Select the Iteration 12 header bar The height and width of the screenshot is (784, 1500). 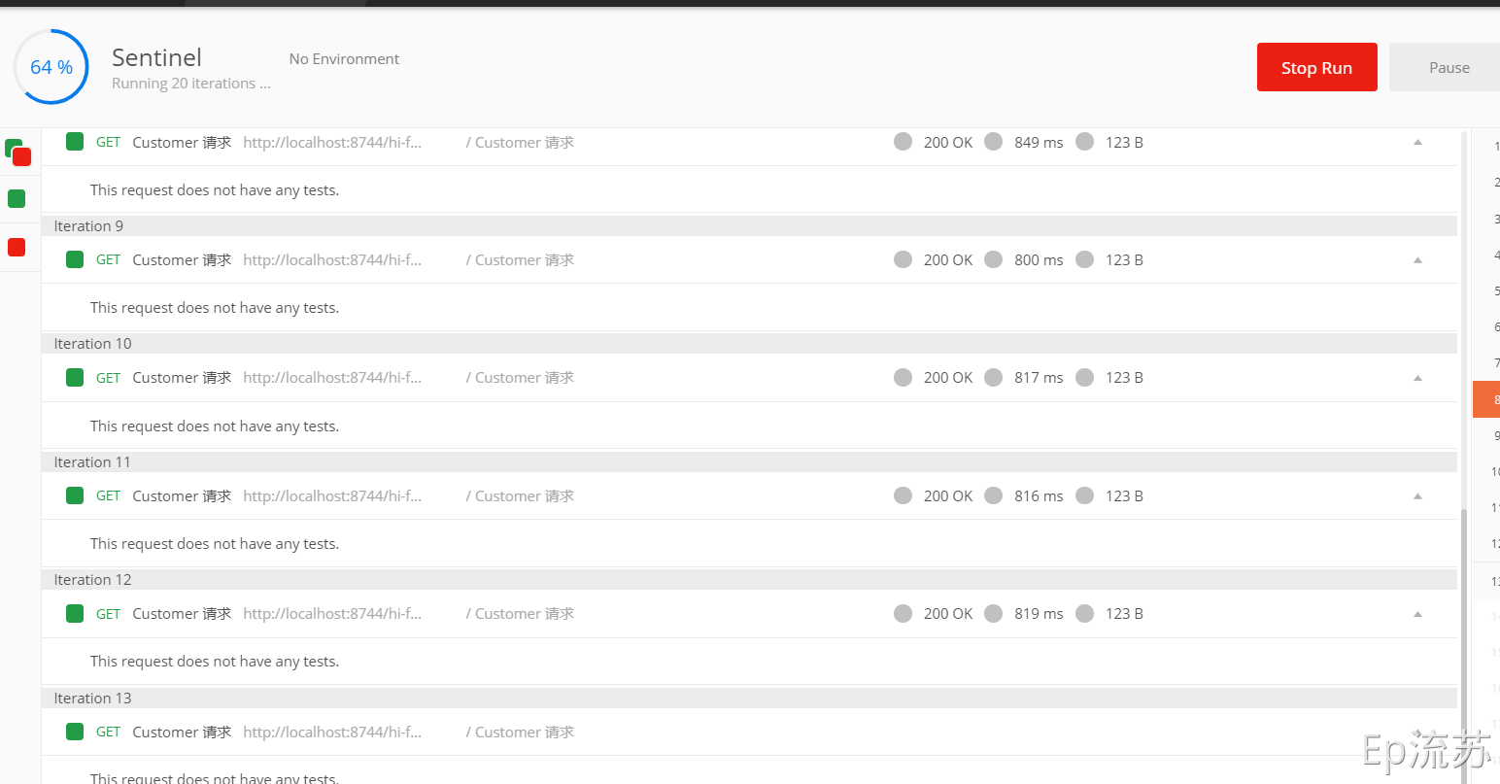click(749, 579)
